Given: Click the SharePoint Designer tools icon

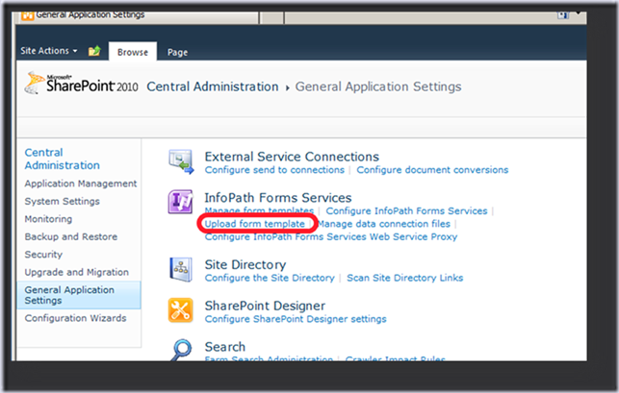Looking at the screenshot, I should coord(180,310).
